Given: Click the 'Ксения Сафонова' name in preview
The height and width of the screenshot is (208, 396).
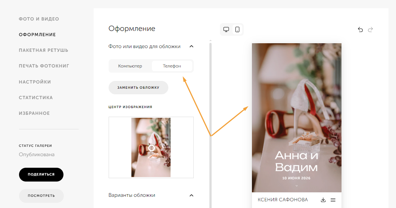Looking at the screenshot, I should pos(283,200).
